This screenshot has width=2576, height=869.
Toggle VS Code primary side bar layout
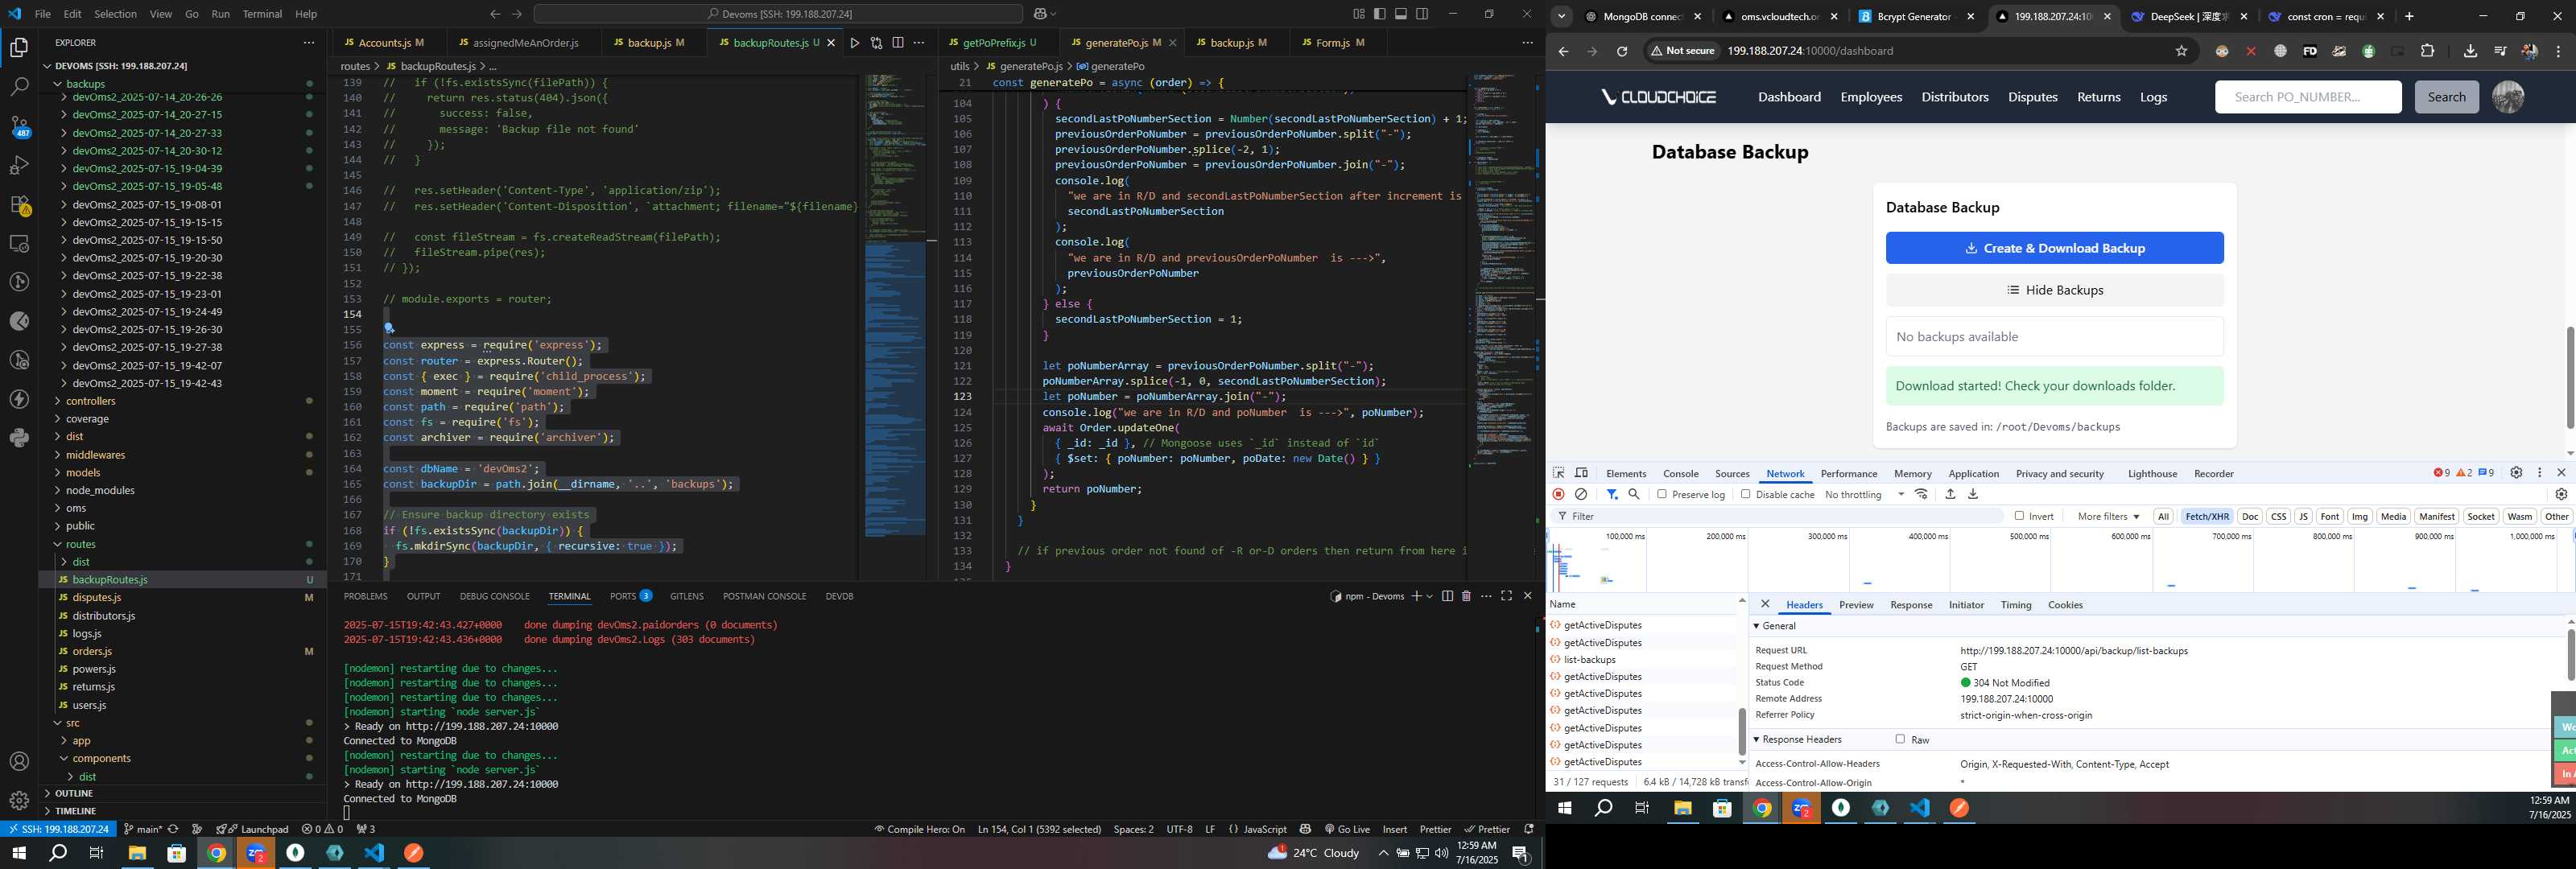click(x=1380, y=14)
